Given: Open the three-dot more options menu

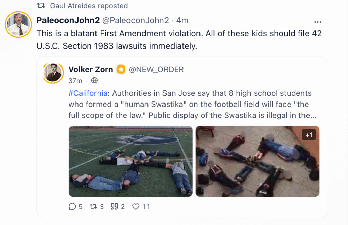Looking at the screenshot, I should (x=318, y=22).
